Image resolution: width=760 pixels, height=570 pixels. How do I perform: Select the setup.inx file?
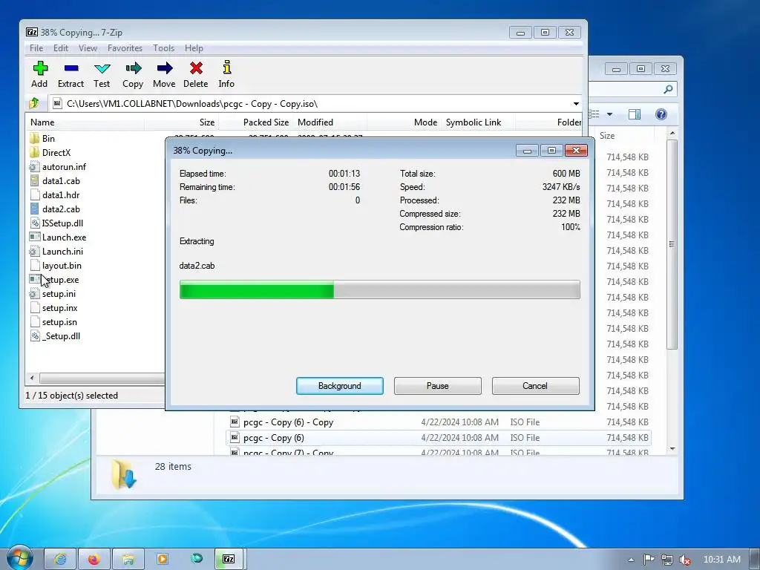[53, 308]
